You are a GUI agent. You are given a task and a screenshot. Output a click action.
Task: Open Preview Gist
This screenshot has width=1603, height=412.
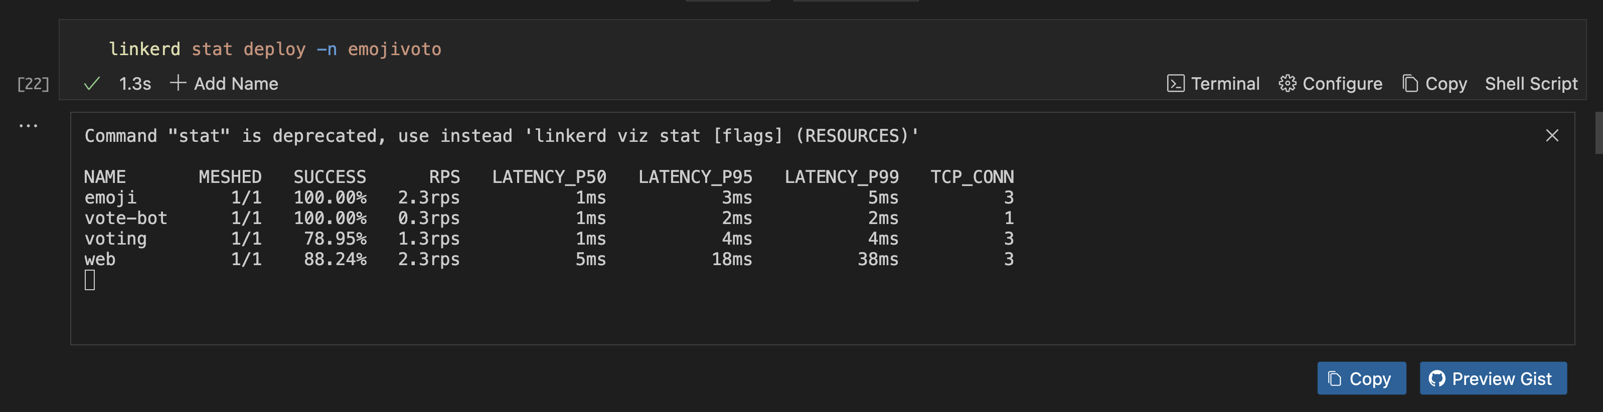pyautogui.click(x=1493, y=378)
